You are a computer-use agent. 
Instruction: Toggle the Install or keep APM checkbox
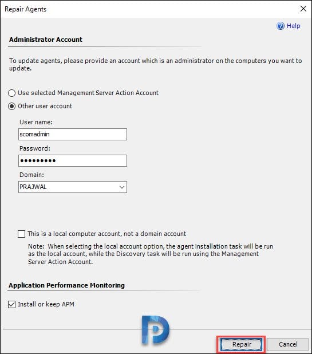pos(11,304)
